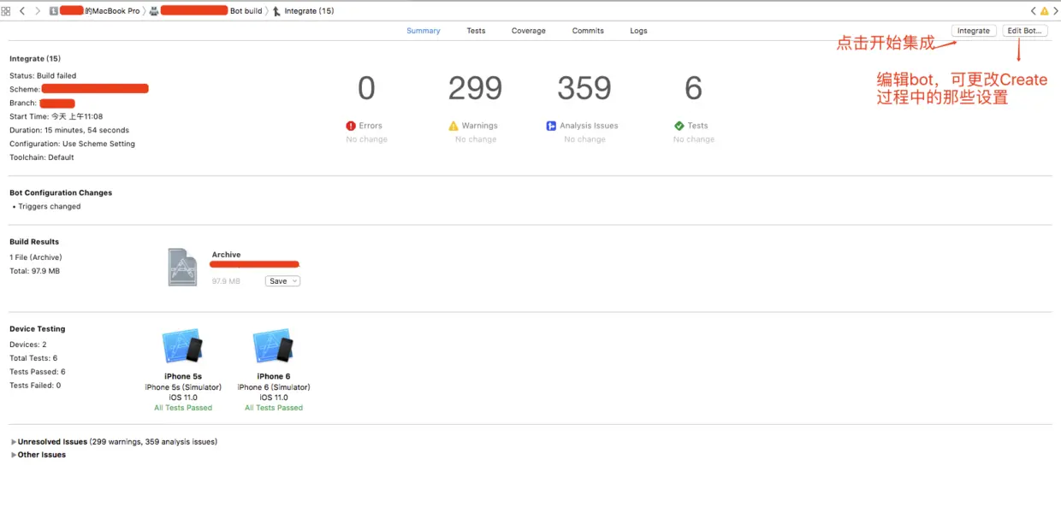Click the 299 warnings count

pos(476,89)
